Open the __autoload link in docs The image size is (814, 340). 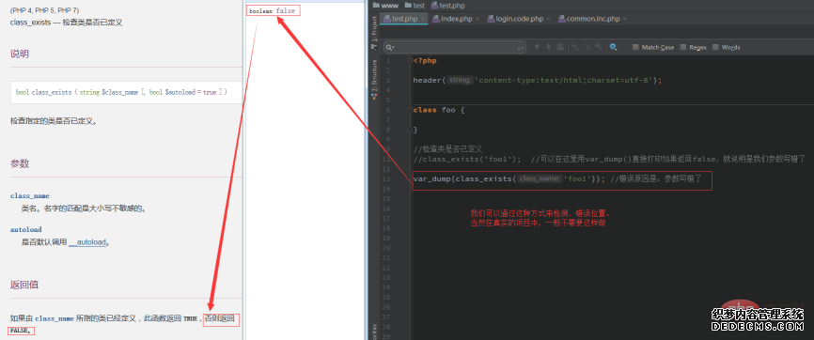(87, 242)
